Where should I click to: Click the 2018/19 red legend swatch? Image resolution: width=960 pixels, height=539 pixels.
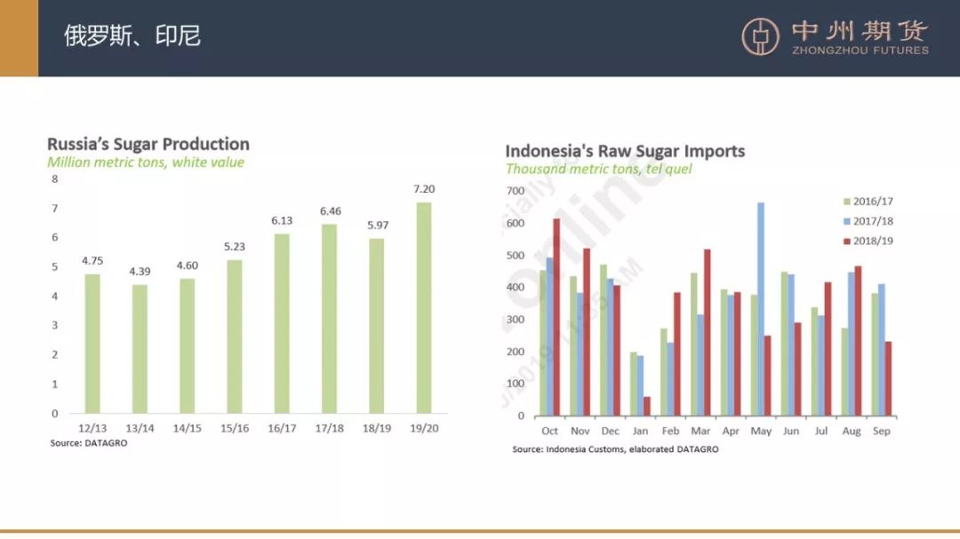tap(847, 241)
